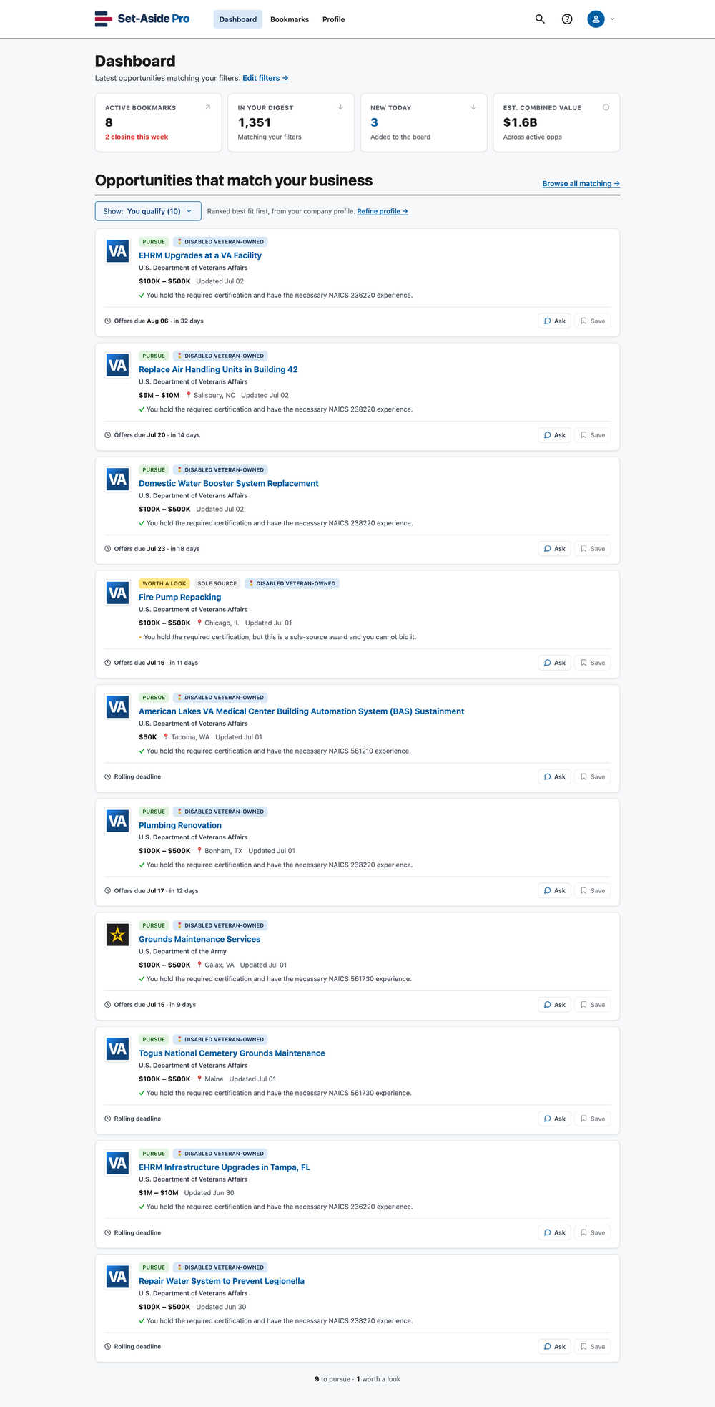The image size is (715, 1407).
Task: Open the search magnifier icon
Action: click(x=540, y=19)
